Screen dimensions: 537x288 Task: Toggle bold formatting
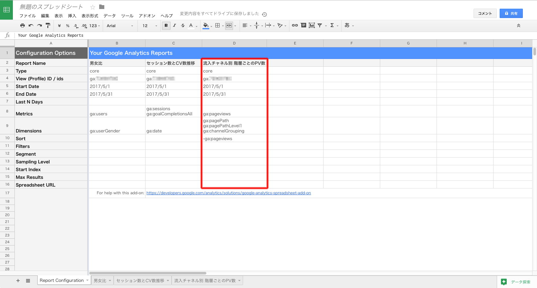(166, 25)
